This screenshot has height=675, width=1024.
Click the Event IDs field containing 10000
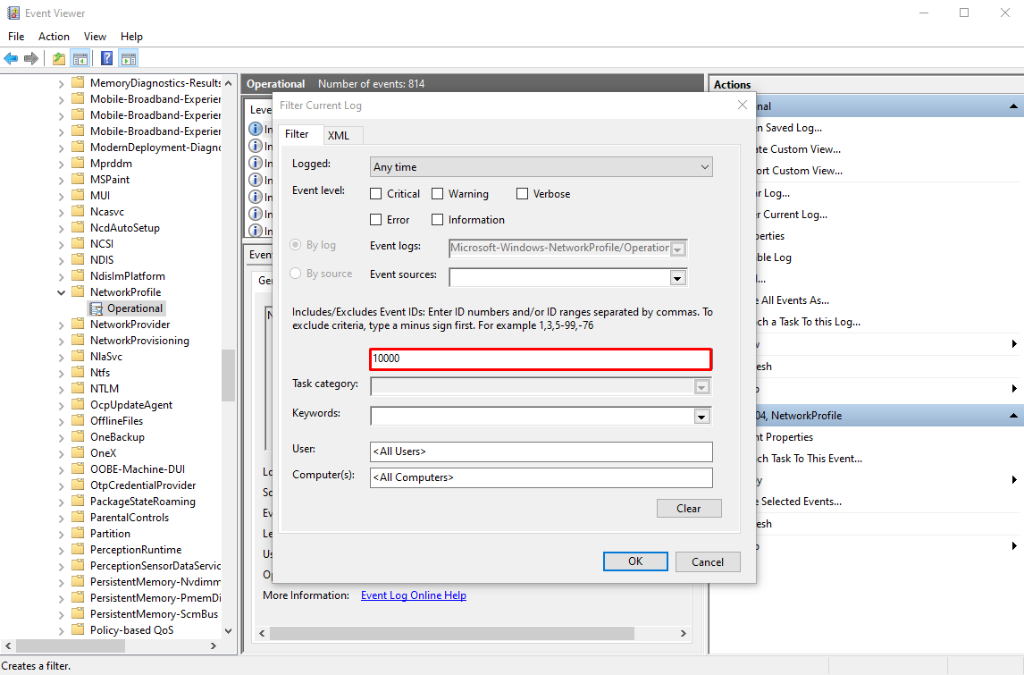540,359
